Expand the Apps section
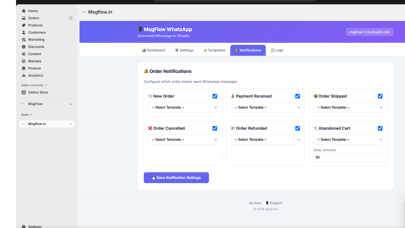The height and width of the screenshot is (228, 405). (27, 115)
